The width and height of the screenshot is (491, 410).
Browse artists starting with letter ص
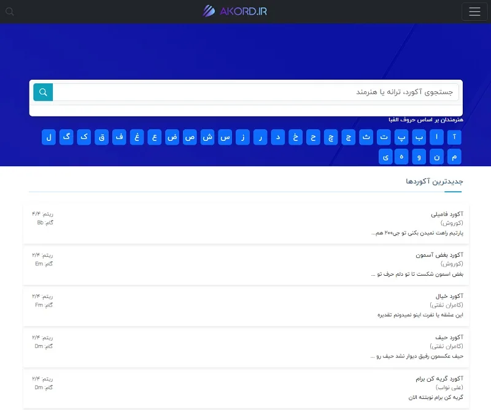[190, 137]
